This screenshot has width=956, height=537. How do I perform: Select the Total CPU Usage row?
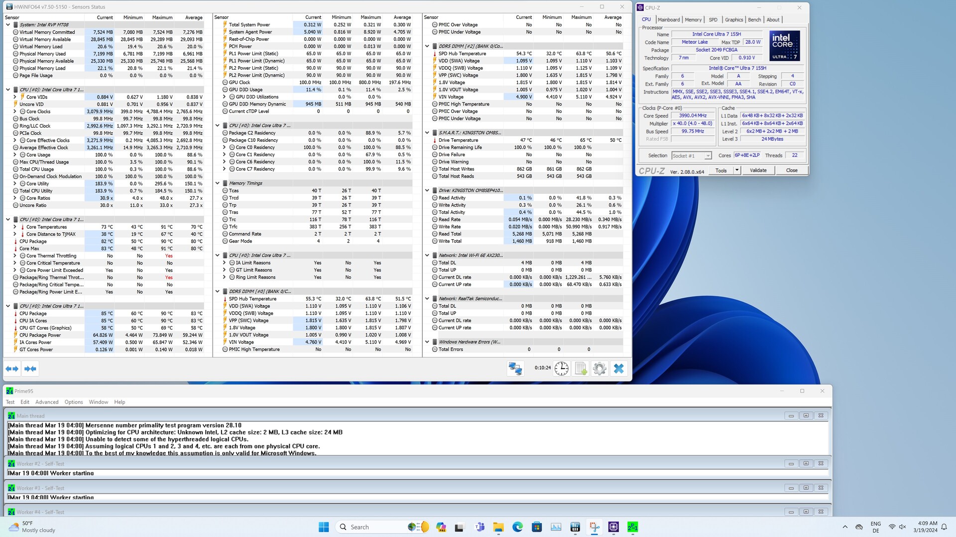click(104, 169)
